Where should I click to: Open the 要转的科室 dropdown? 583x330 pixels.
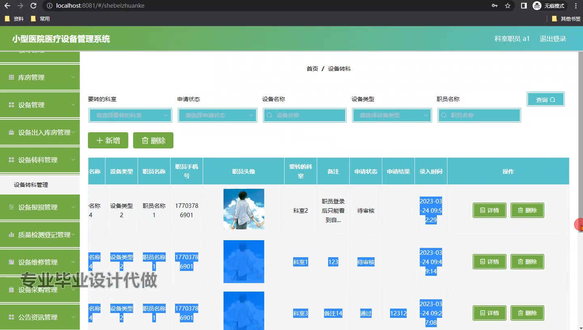click(x=130, y=115)
